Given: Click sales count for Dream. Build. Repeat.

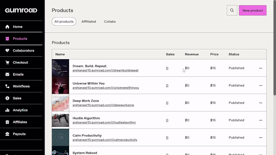Looking at the screenshot, I should pyautogui.click(x=167, y=68).
